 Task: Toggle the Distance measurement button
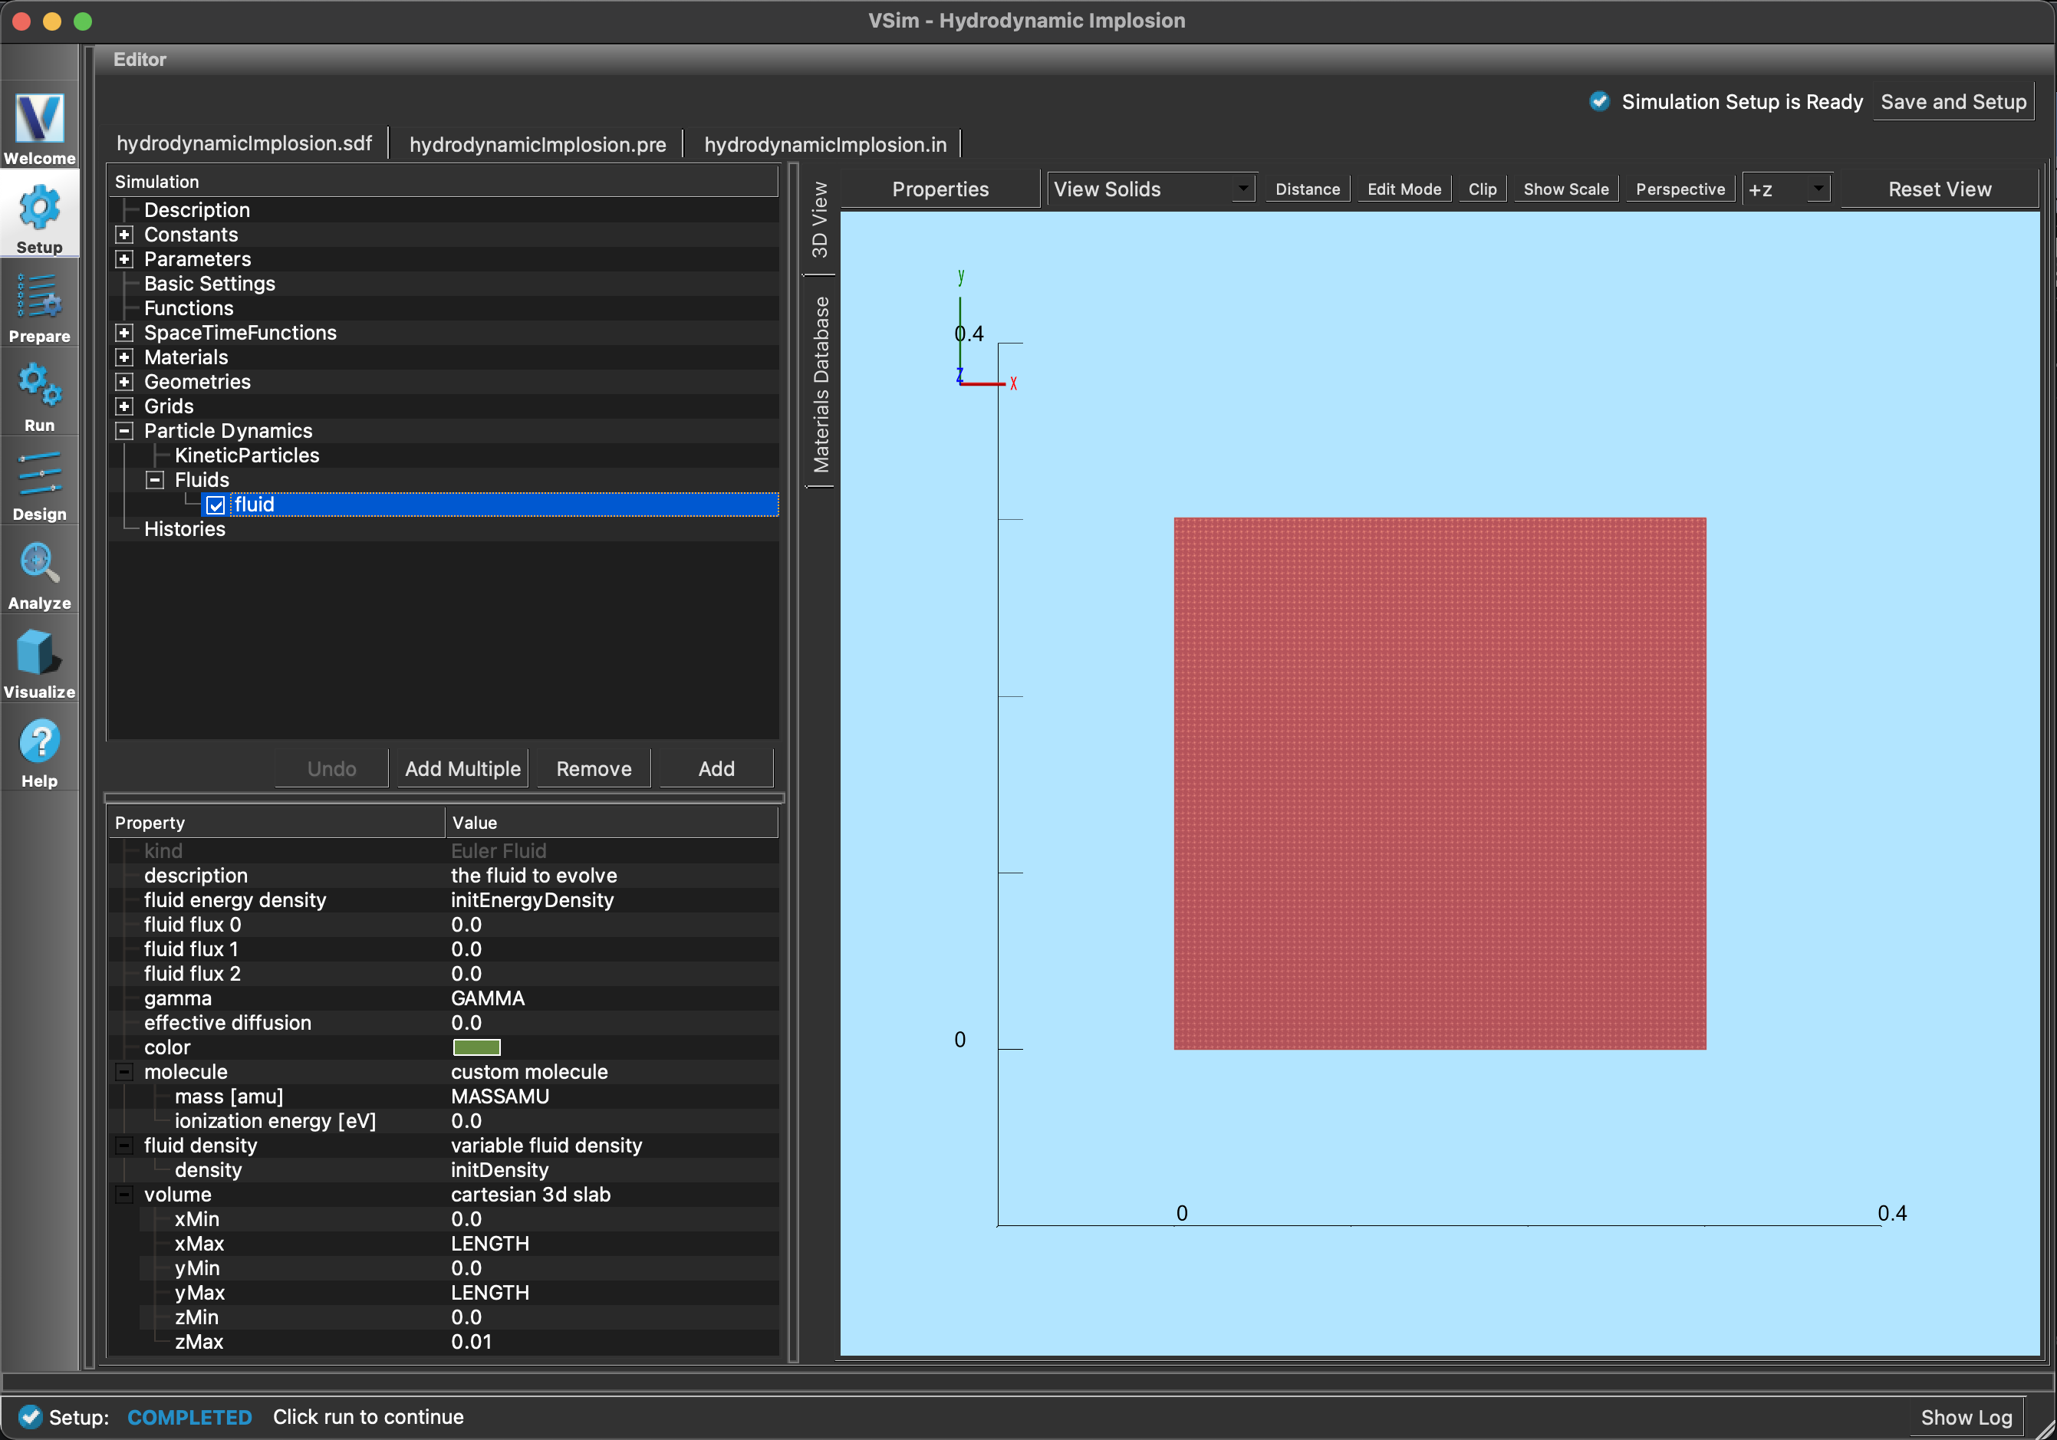pyautogui.click(x=1307, y=189)
